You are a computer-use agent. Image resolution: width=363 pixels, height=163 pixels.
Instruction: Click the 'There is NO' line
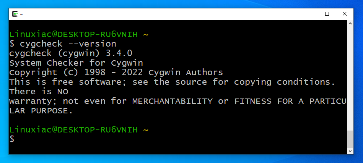coord(39,92)
